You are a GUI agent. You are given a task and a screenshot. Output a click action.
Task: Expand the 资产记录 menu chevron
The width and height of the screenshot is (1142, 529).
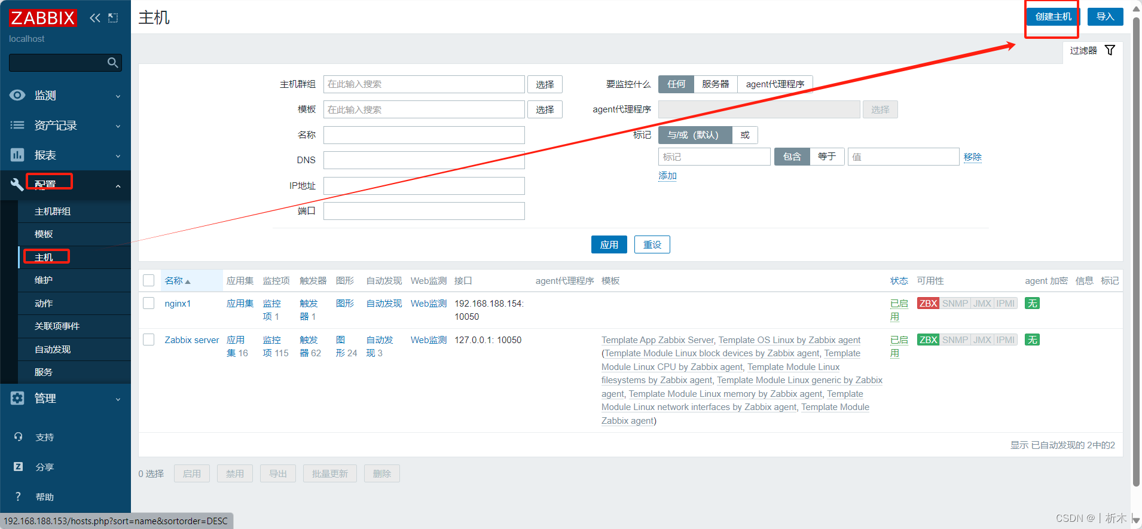click(x=118, y=126)
